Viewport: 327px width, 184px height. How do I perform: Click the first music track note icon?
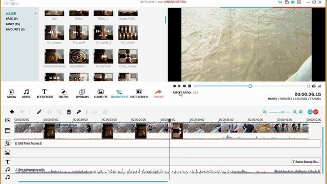8,169
